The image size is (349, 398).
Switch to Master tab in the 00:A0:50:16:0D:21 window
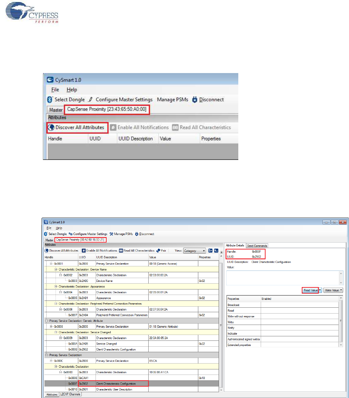click(49, 240)
